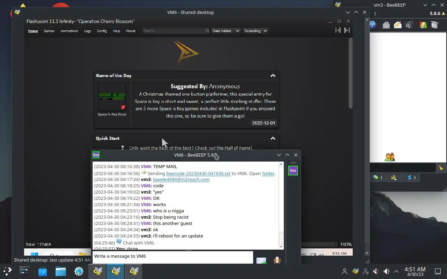Click the next page icon in Flashpoint header
The width and height of the screenshot is (447, 279).
point(347,30)
